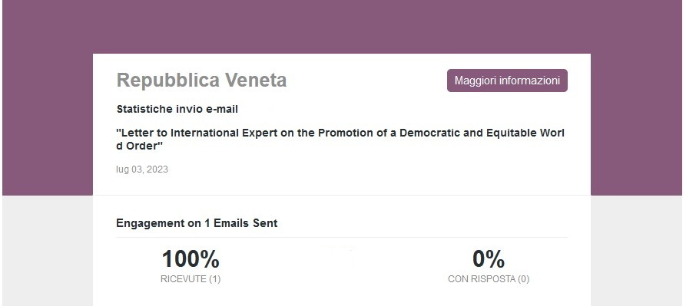Click the Letter to International Expert subject line
The image size is (686, 306).
point(340,140)
